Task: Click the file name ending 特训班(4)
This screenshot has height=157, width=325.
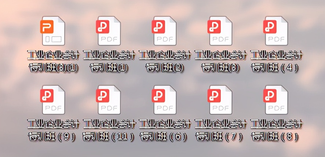Action: pyautogui.click(x=277, y=61)
